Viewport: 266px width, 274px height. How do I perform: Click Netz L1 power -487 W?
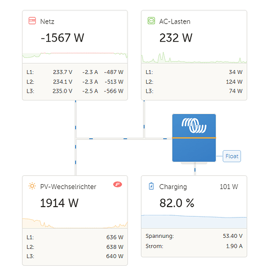[x=114, y=72]
